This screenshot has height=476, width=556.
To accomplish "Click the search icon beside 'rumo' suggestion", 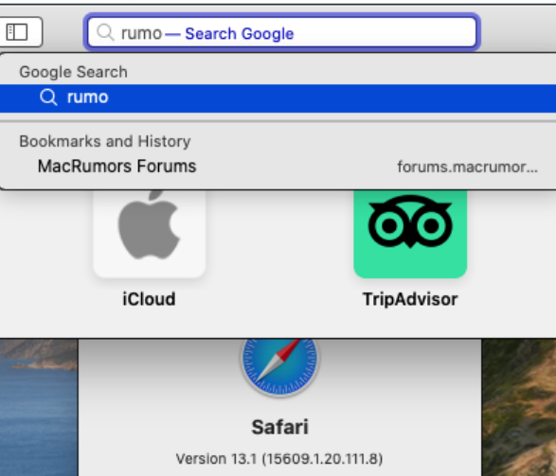I will [x=48, y=97].
